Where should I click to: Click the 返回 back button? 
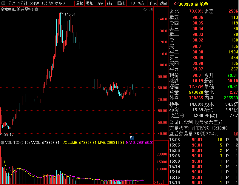point(163,3)
